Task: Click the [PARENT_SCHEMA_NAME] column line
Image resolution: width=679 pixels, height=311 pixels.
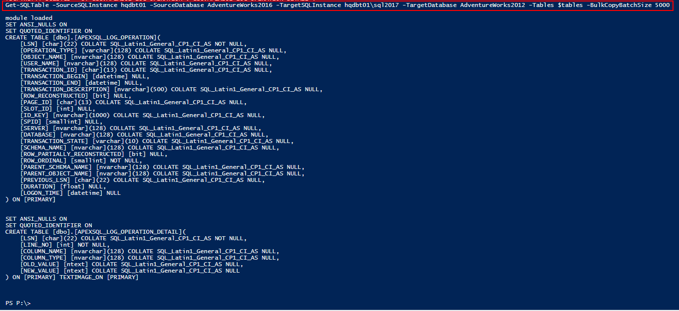Action: click(162, 167)
